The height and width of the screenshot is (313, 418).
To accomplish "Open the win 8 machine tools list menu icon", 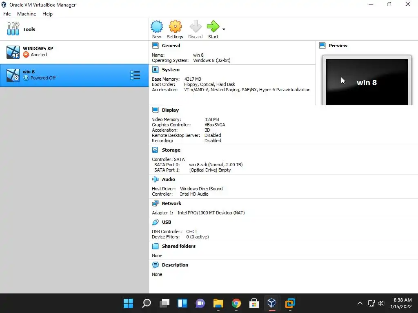I will (135, 75).
